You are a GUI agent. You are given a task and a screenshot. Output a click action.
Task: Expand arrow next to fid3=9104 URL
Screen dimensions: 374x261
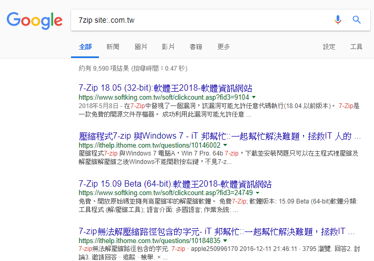coord(254,97)
